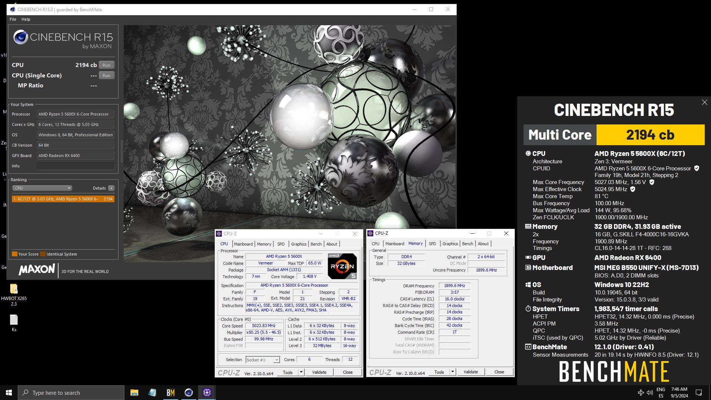
Task: Click Validate in right CPU-Z window
Action: click(471, 372)
